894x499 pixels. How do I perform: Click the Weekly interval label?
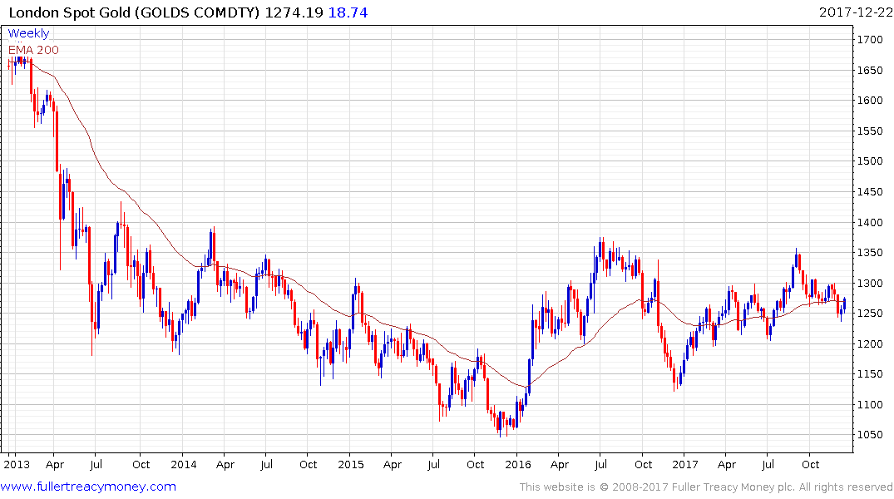tap(28, 34)
